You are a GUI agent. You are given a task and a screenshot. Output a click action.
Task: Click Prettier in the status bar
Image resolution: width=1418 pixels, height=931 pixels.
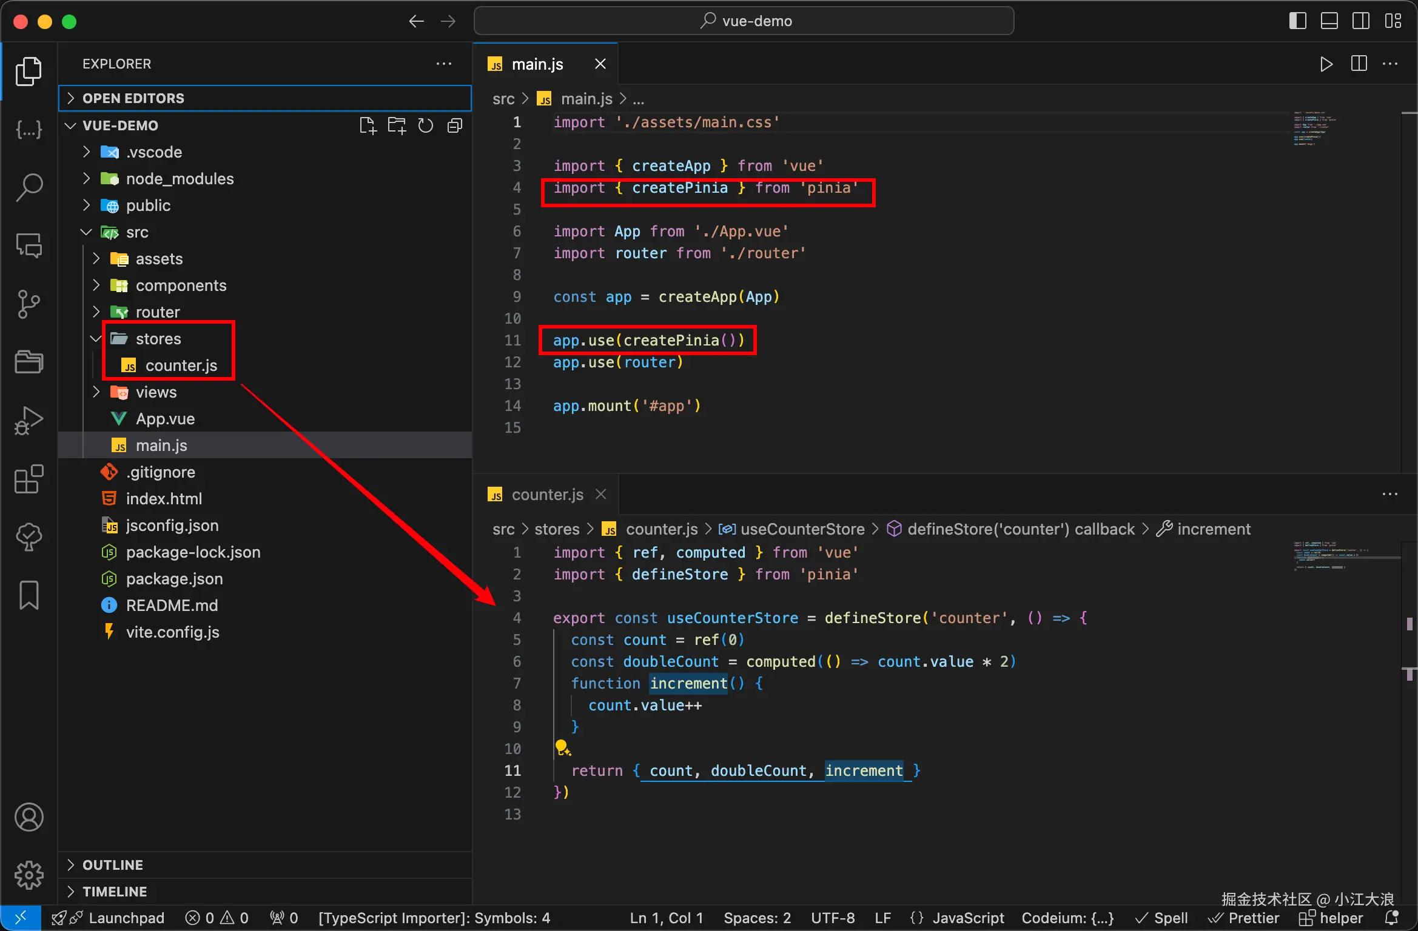click(1253, 918)
